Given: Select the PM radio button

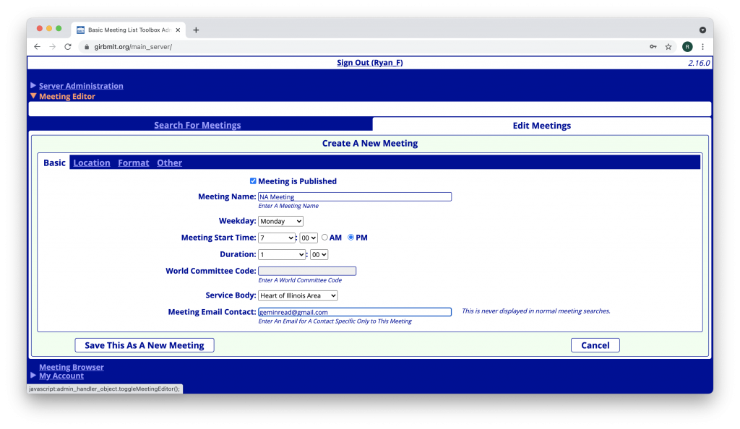Looking at the screenshot, I should [x=350, y=238].
